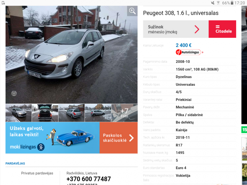Show the +7 Foto thumbnail gallery
This screenshot has height=185, width=247.
[x=124, y=113]
